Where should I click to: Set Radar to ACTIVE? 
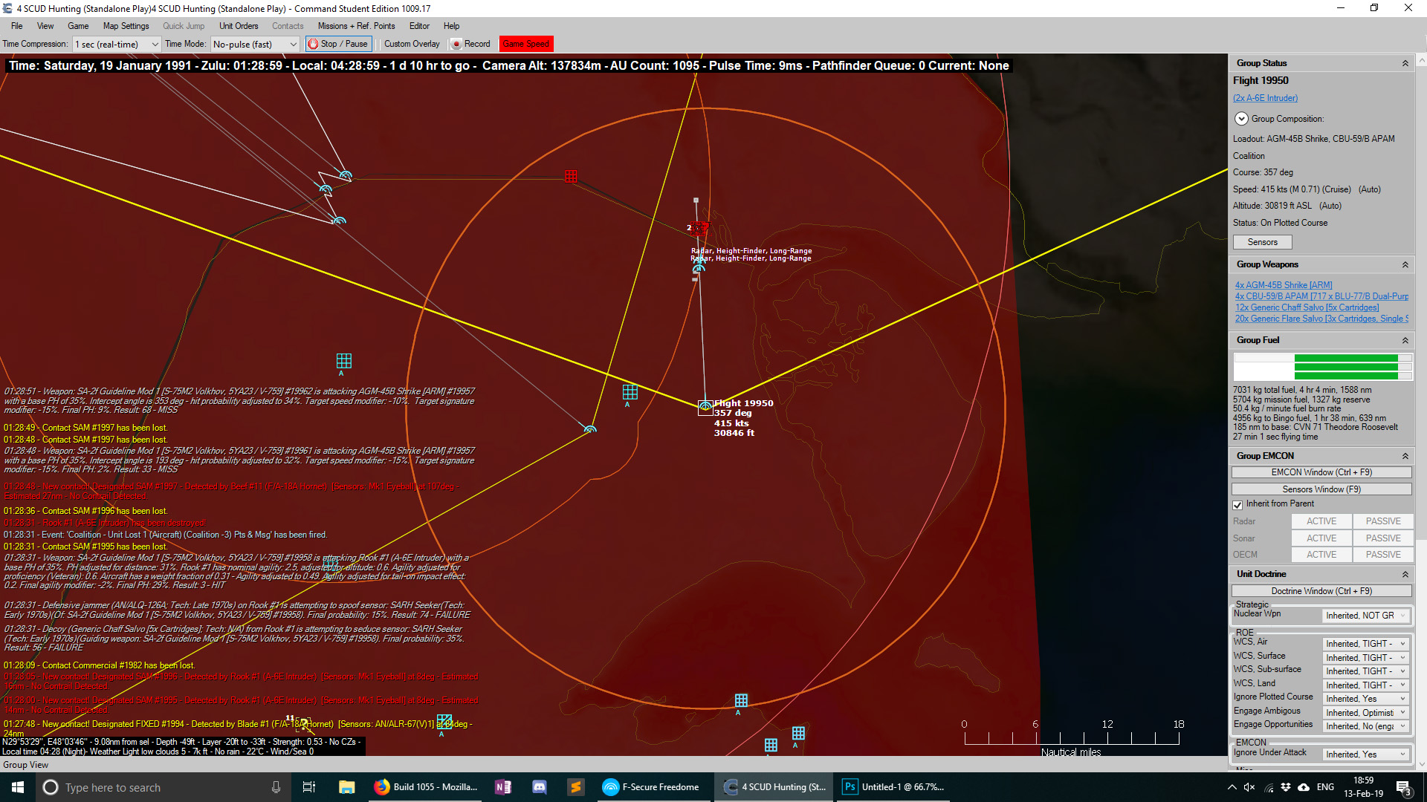[1321, 521]
